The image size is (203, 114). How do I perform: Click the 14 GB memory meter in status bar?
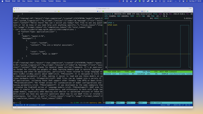[125, 107]
